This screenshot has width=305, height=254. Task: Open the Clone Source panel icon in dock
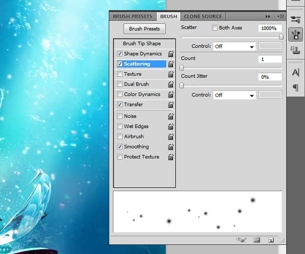(x=295, y=50)
